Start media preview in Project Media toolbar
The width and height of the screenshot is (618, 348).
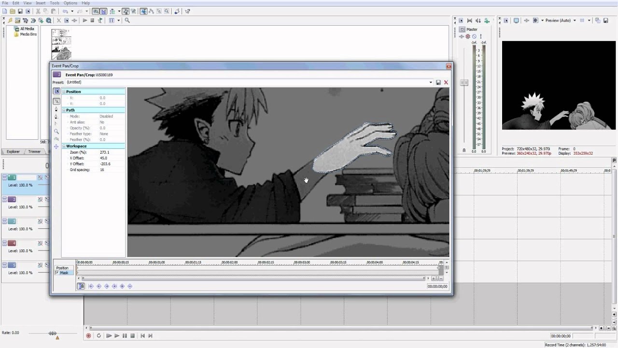click(85, 21)
